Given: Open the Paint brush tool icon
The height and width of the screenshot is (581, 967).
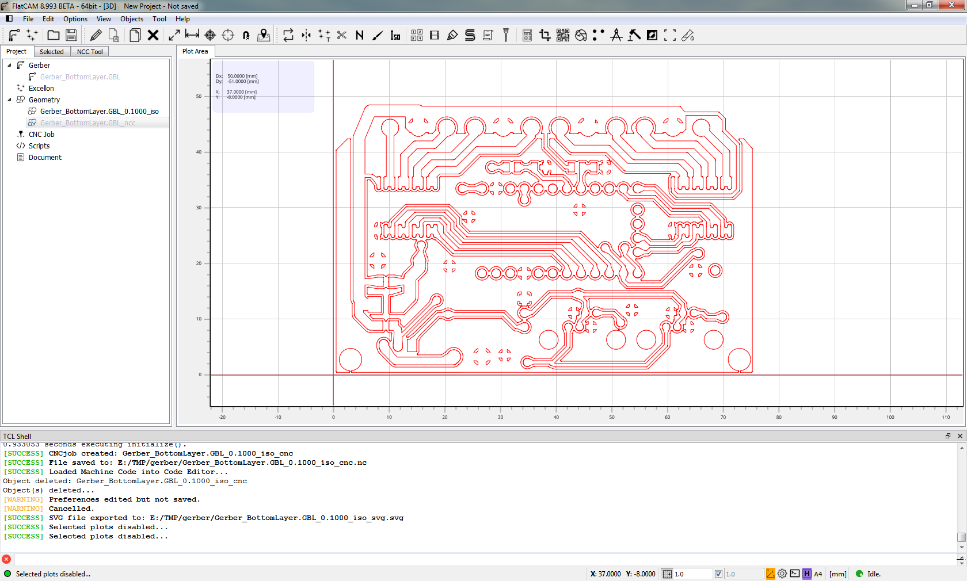Looking at the screenshot, I should click(378, 35).
